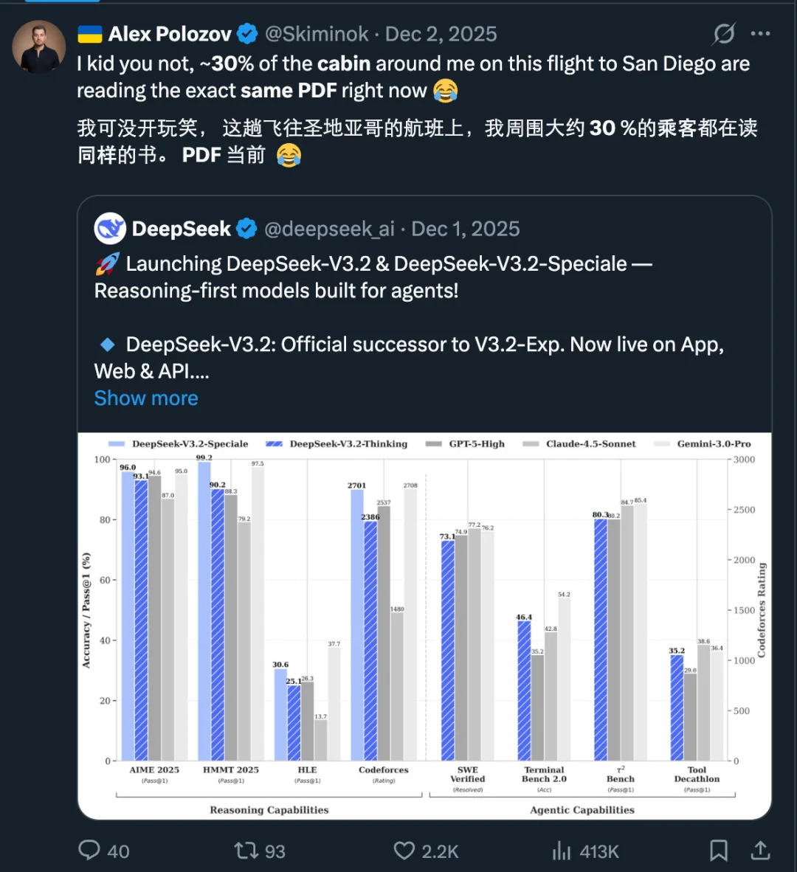Expand quoted post with Show more
Screen dimensions: 797x872
[146, 398]
